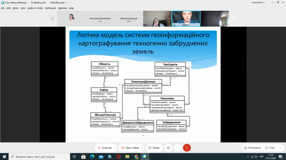Open the File menu
Image resolution: width=286 pixels, height=160 pixels.
3,8
